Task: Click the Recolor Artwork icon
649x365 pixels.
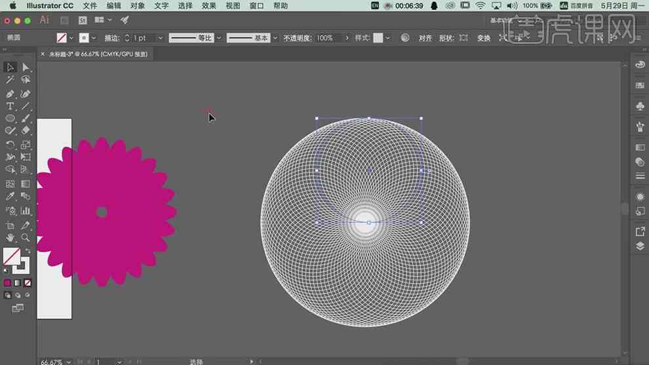Action: pyautogui.click(x=404, y=37)
